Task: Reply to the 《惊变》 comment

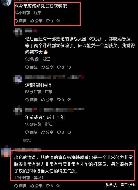Action: [31, 67]
